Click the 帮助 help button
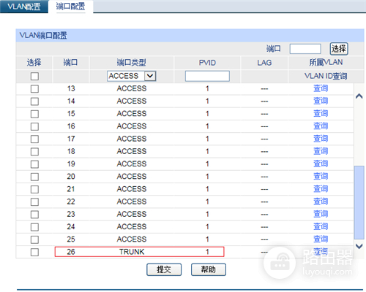Viewport: 366px width, 292px height. click(x=209, y=269)
